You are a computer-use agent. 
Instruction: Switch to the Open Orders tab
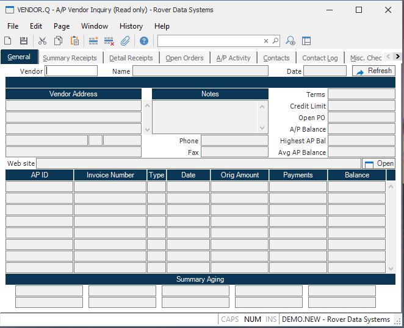point(184,58)
